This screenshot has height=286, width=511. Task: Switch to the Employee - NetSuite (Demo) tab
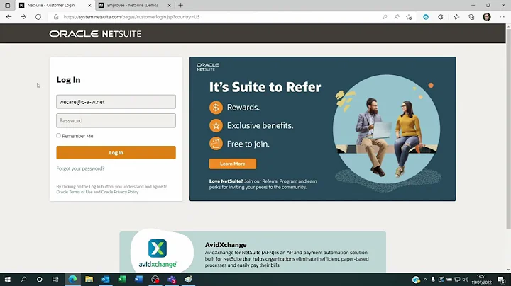click(132, 5)
